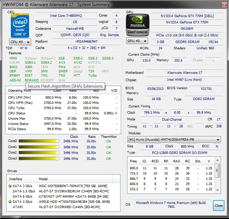Screen dimensions: 229x219
Task: Click the BIOS version X21T01
Action: pos(206,89)
